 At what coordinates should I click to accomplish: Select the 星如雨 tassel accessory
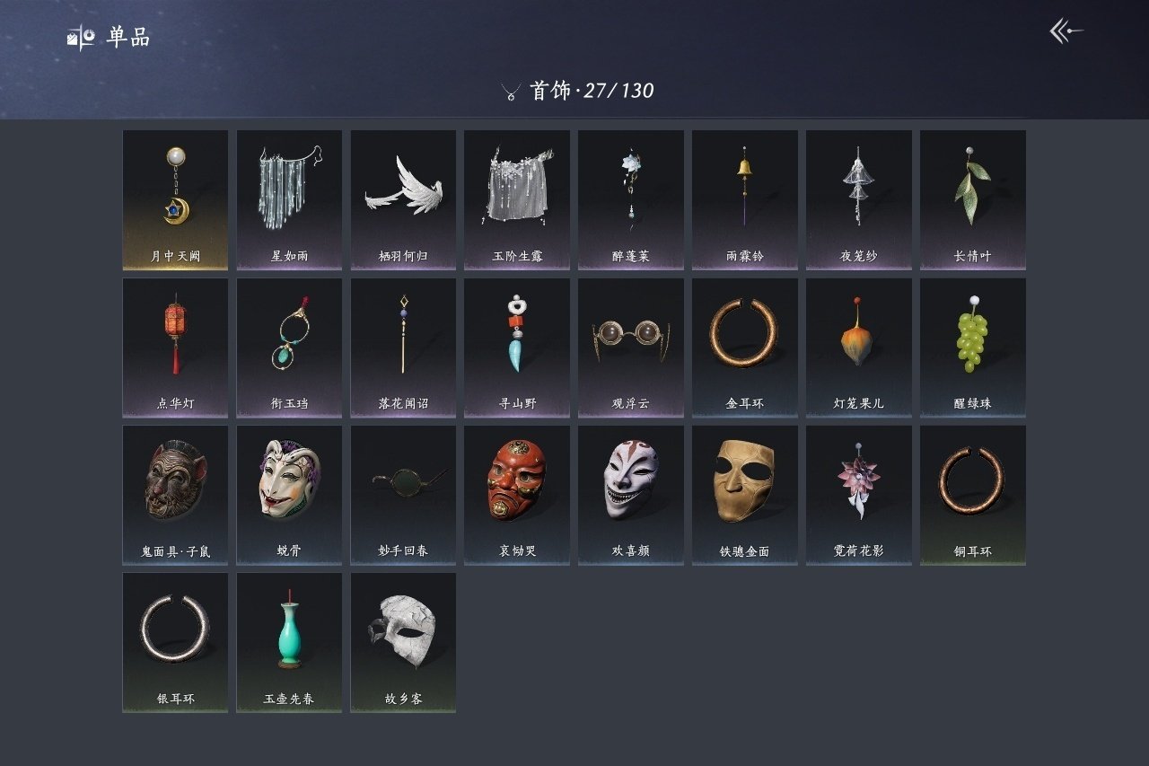coord(289,200)
